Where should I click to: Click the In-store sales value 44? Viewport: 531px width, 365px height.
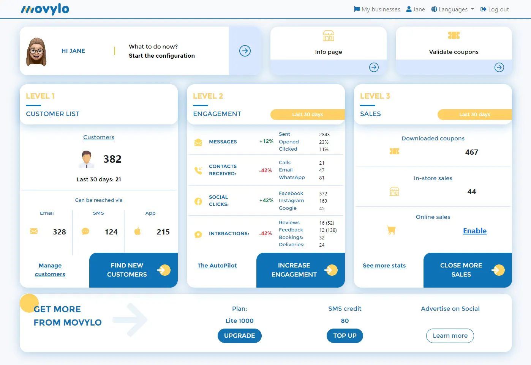(x=472, y=192)
